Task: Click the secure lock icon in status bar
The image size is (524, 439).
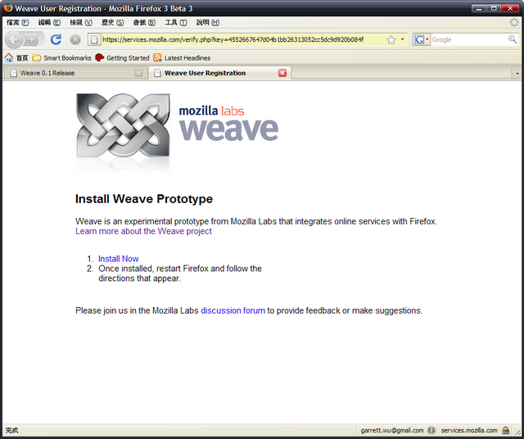Action: tap(506, 430)
